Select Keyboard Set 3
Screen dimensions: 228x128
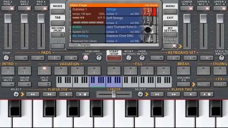coord(190,58)
